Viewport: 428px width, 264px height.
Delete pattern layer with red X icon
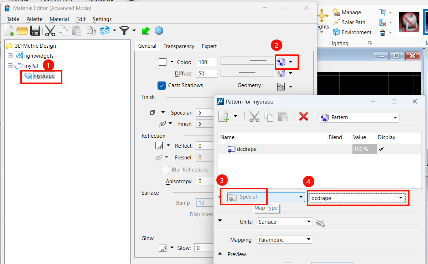[x=303, y=116]
